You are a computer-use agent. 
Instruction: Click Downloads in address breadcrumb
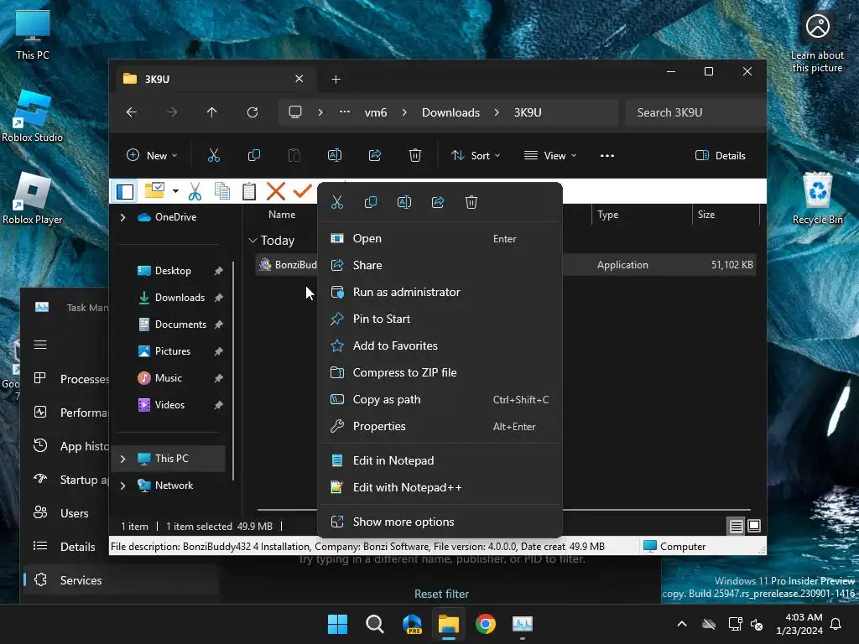[x=450, y=112]
